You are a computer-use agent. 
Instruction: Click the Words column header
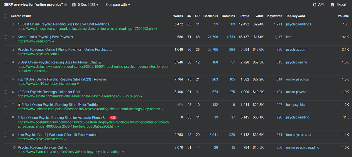pos(178,16)
